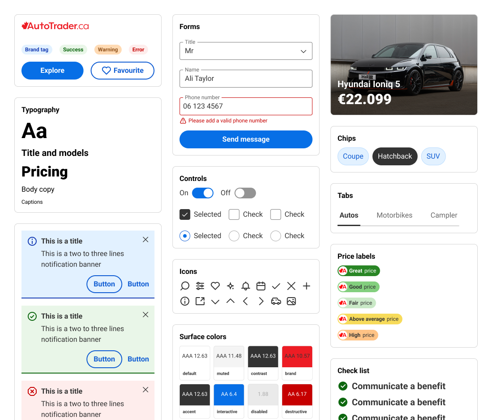Click the chevron right icon
Image resolution: width=492 pixels, height=420 pixels.
pos(261,301)
